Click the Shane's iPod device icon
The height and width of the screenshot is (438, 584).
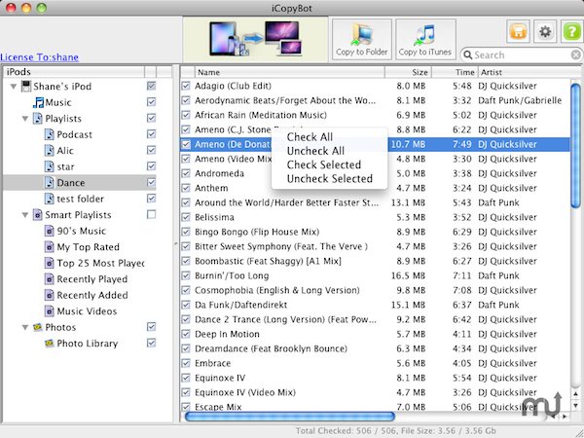point(26,87)
